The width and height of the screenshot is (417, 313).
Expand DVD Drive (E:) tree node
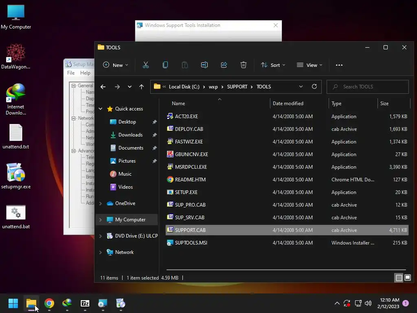point(101,236)
